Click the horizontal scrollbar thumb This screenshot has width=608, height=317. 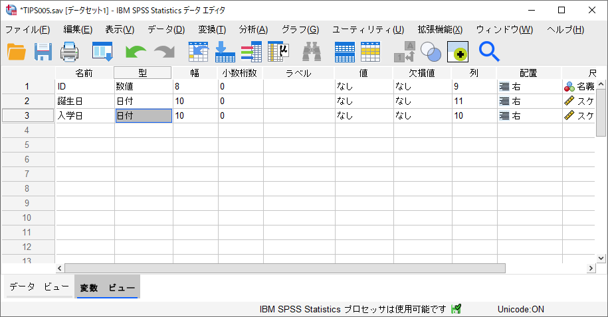(x=285, y=268)
